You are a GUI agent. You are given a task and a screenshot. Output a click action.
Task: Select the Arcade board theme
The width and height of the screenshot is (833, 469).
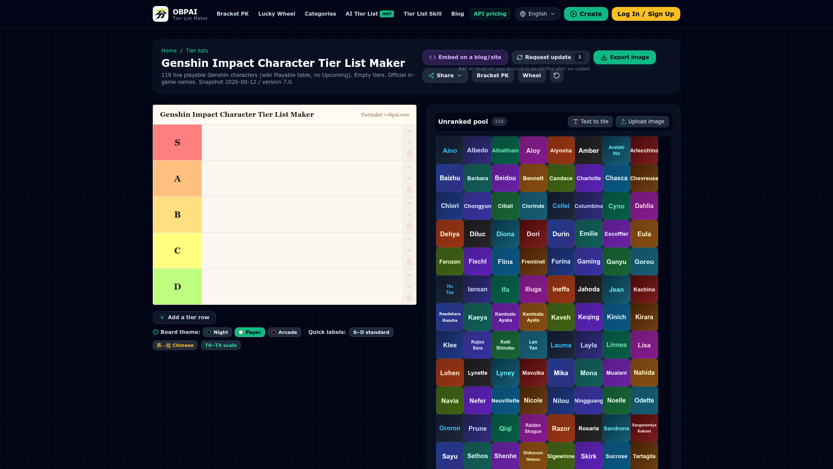click(x=284, y=332)
